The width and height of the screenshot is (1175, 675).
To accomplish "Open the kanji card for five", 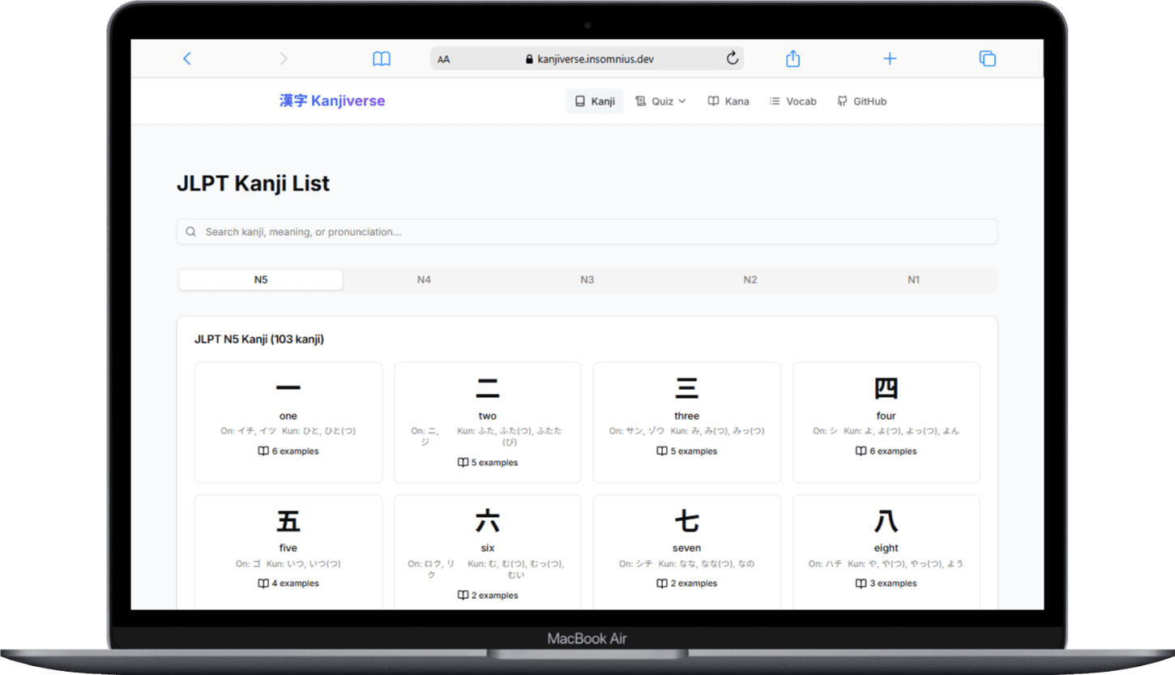I will [x=288, y=553].
